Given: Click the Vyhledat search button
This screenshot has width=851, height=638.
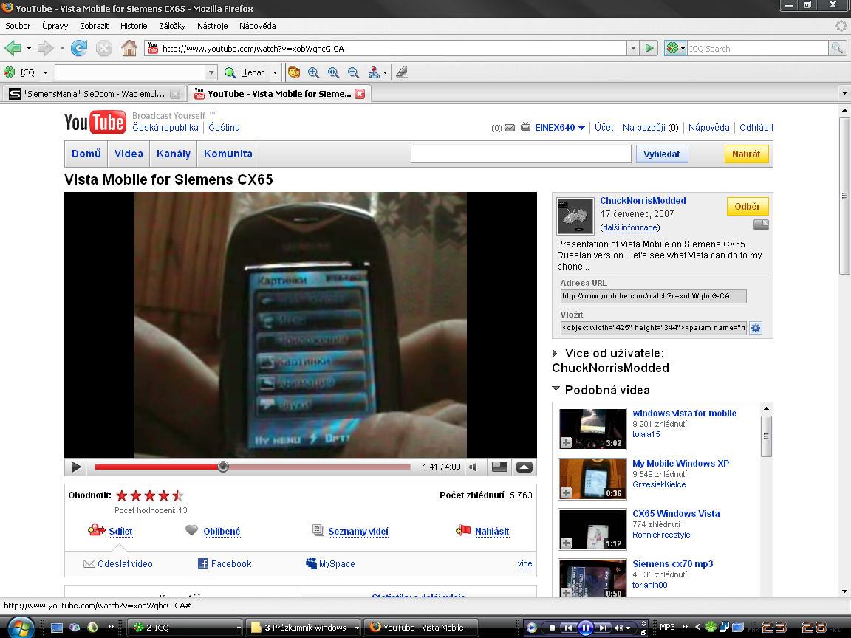Looking at the screenshot, I should (x=662, y=154).
